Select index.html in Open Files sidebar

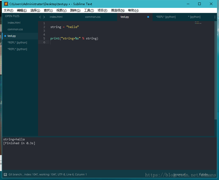[14, 23]
